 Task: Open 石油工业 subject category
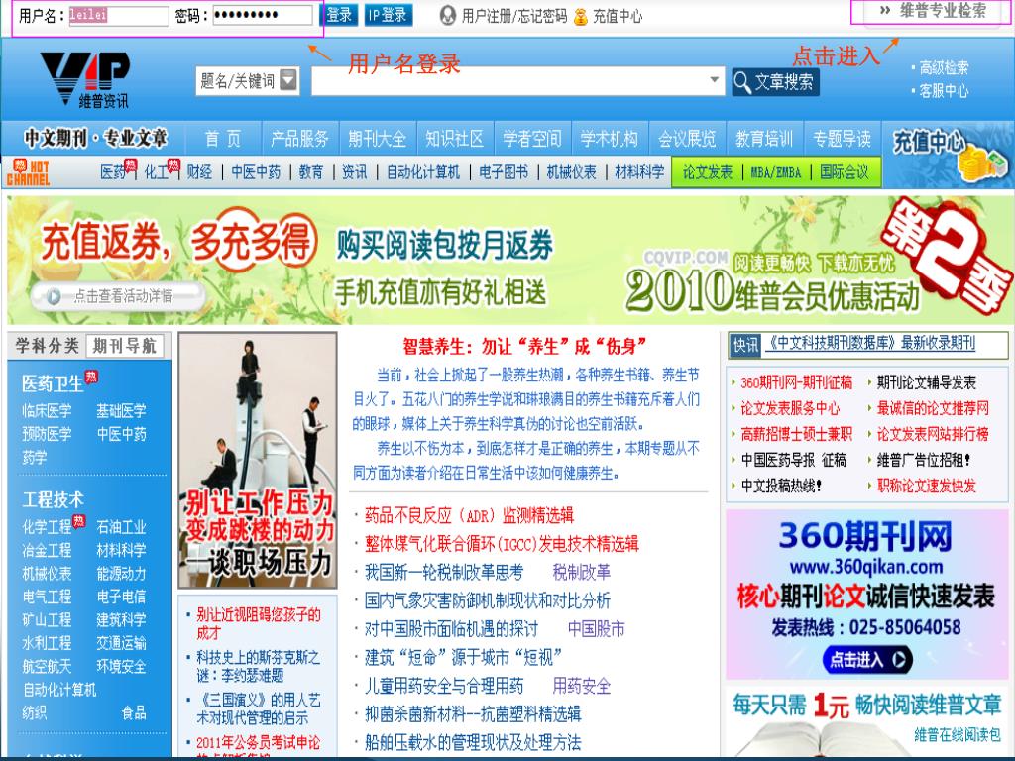[121, 527]
